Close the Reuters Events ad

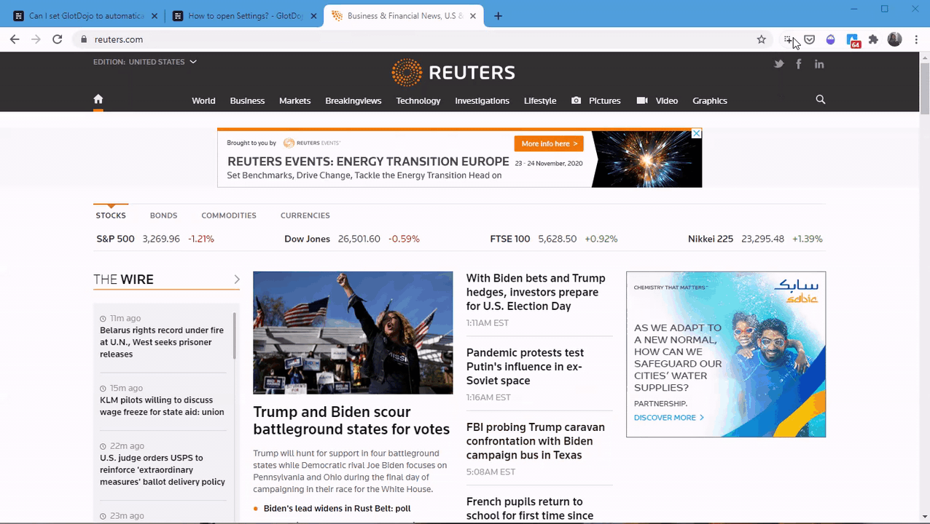tap(697, 133)
